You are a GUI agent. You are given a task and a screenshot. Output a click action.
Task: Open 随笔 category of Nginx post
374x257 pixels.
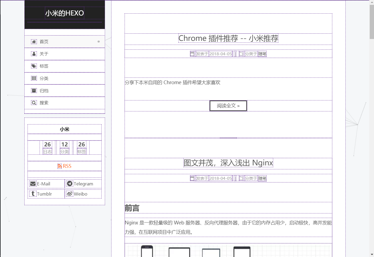click(x=262, y=178)
